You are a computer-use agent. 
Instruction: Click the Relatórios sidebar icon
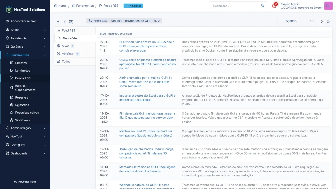[x=12, y=105]
